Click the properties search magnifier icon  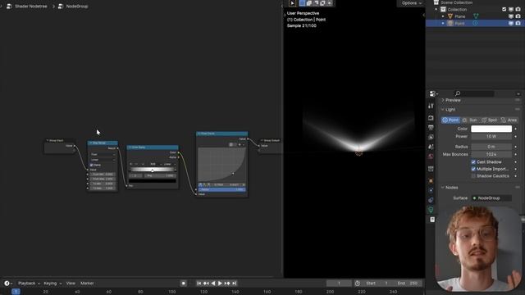(458, 93)
